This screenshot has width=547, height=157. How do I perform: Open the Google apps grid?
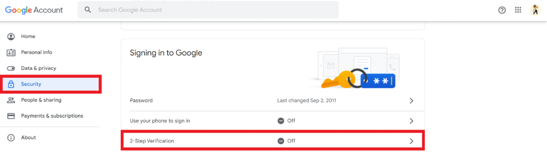(x=518, y=10)
